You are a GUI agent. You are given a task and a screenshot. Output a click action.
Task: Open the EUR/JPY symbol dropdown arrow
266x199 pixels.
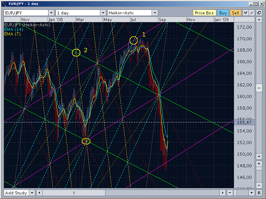(51, 13)
